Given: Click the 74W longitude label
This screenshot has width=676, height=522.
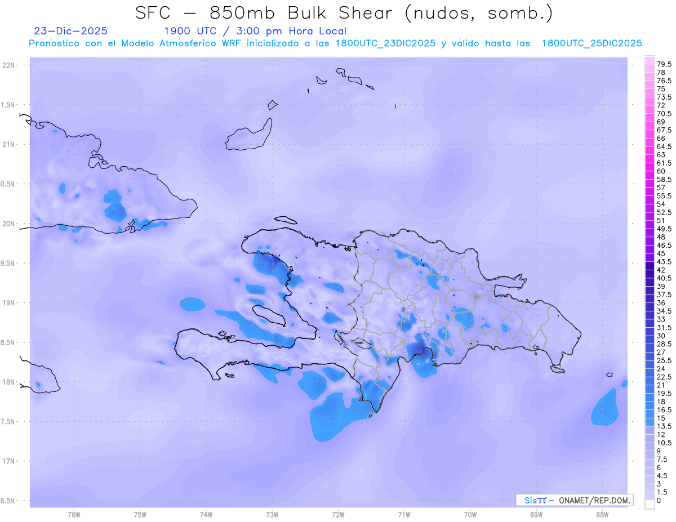Looking at the screenshot, I should [206, 515].
